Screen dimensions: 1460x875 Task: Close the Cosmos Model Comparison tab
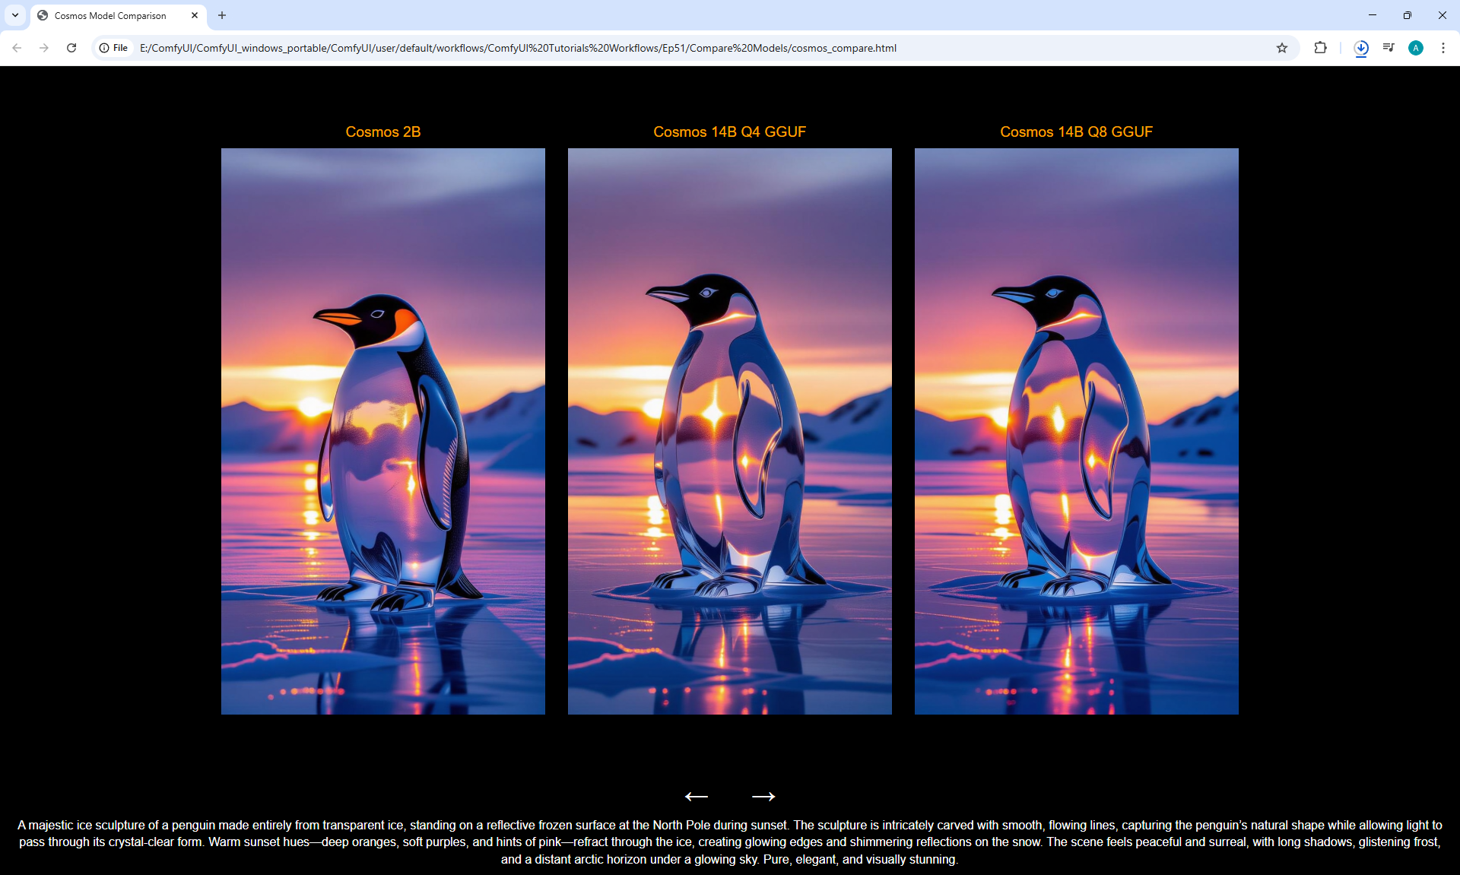195,15
